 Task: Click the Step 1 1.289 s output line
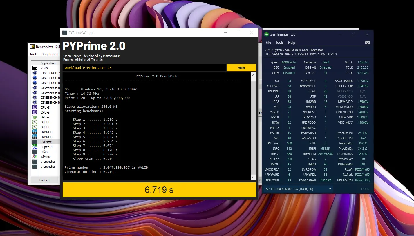[x=95, y=120]
